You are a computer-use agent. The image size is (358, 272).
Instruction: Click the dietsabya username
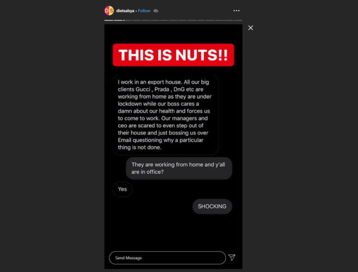tap(125, 11)
